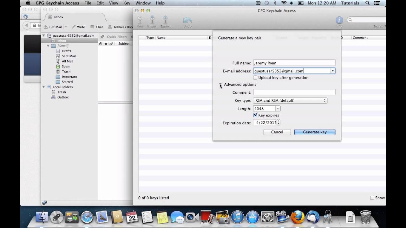Image resolution: width=406 pixels, height=228 pixels.
Task: Open the Edit menu
Action: [100, 3]
